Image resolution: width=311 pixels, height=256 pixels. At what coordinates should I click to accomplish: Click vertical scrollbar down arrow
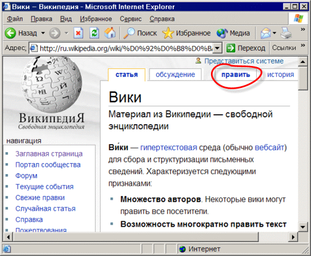(x=303, y=227)
